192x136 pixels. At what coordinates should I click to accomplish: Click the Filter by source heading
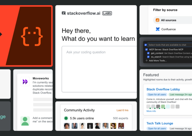coord(165,10)
